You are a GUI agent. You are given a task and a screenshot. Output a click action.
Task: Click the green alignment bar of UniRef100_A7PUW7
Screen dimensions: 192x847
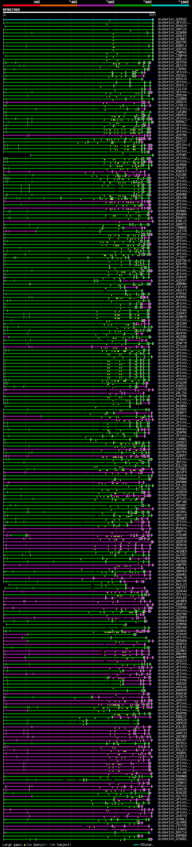(x=92, y=155)
